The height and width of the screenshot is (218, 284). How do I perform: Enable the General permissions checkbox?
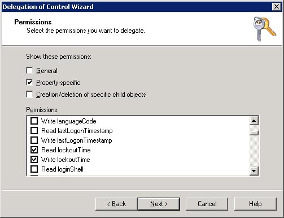pyautogui.click(x=29, y=71)
